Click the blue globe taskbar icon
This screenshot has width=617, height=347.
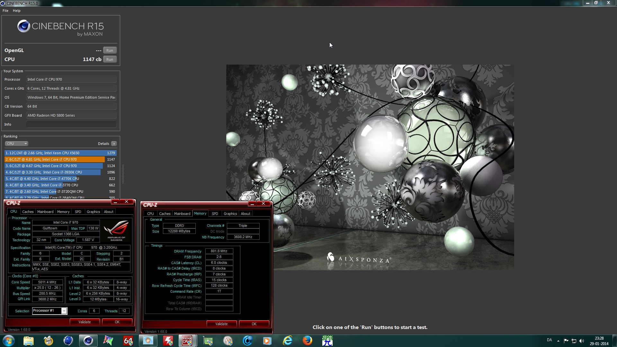68,341
